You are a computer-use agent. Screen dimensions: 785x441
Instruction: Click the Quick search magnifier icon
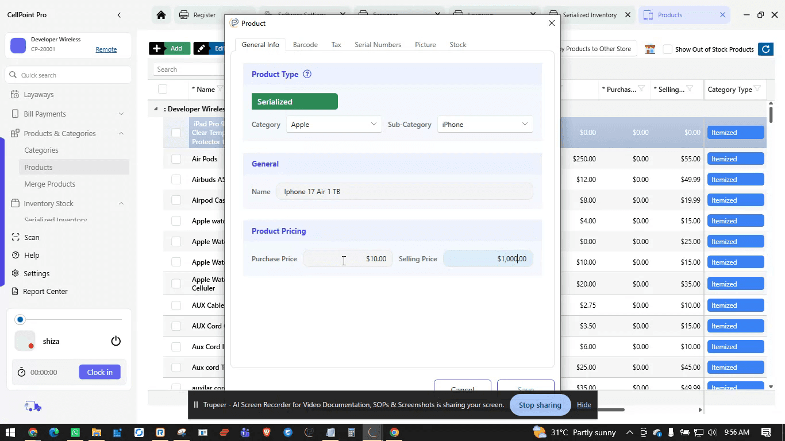13,75
